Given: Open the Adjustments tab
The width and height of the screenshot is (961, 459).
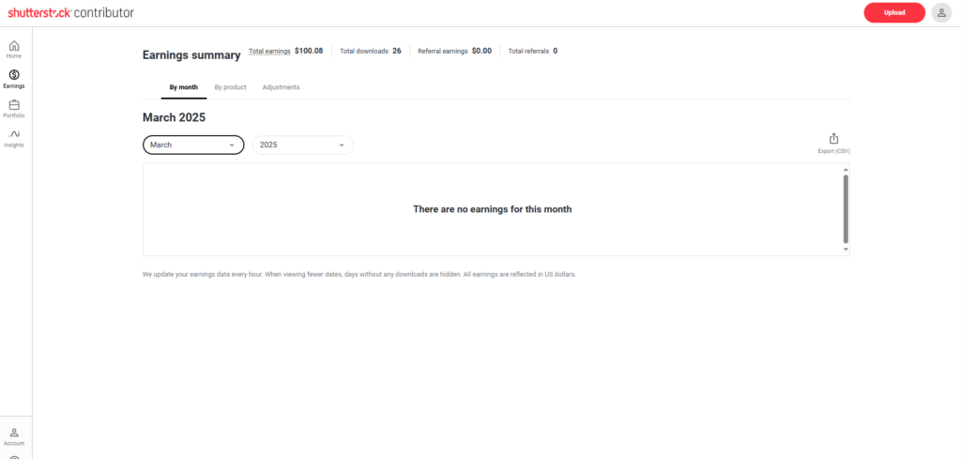Looking at the screenshot, I should (x=282, y=87).
